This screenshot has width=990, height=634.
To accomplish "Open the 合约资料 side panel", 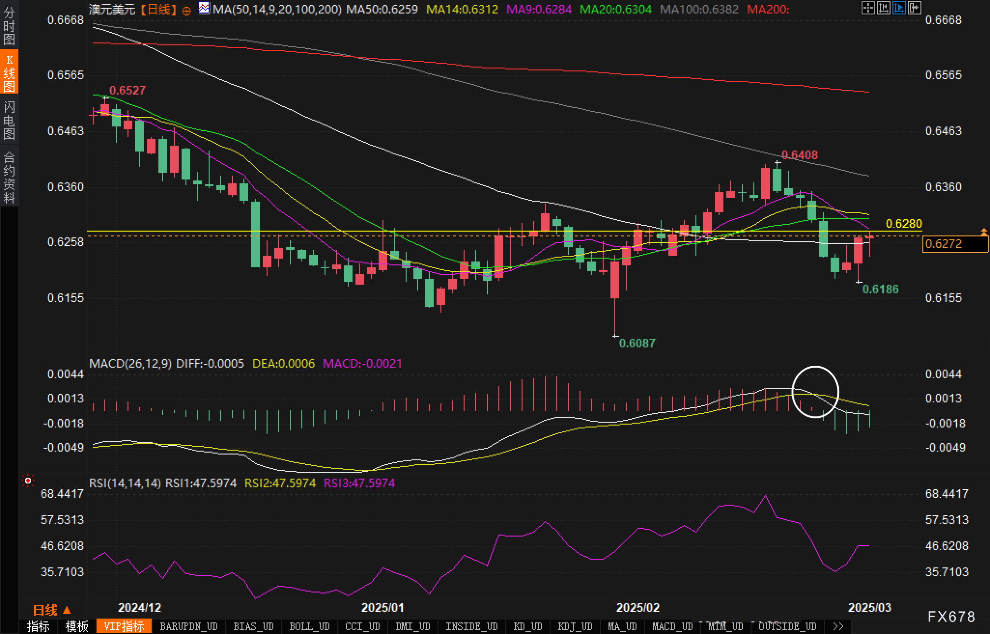I will (9, 177).
